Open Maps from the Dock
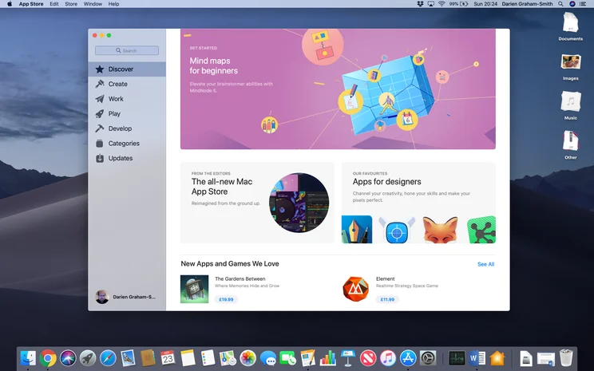The width and height of the screenshot is (594, 371). tap(228, 358)
